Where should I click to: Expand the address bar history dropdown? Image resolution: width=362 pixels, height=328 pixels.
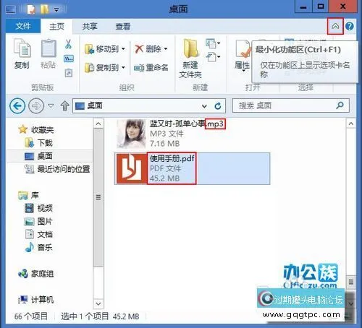coord(204,106)
